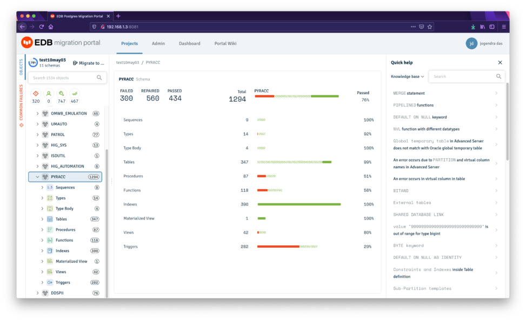The width and height of the screenshot is (526, 320).
Task: Open the Firefox hamburger menu
Action: 504,27
